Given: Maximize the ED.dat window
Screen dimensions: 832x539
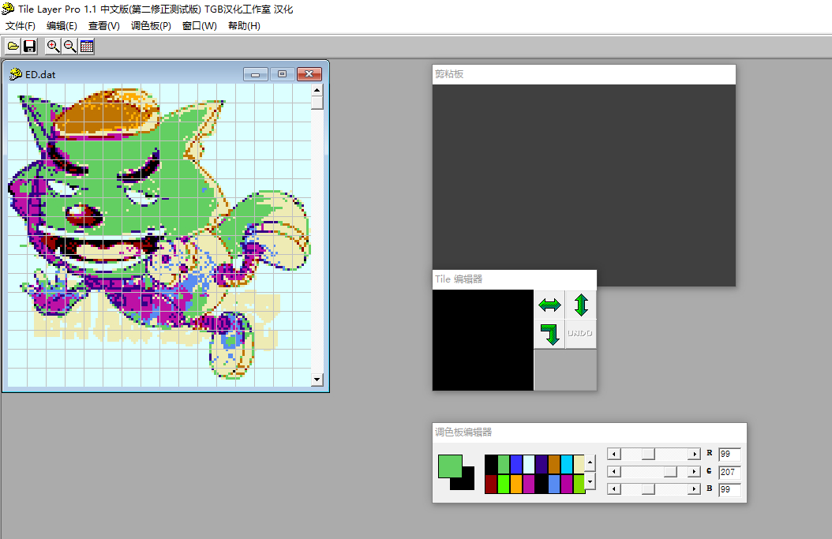Looking at the screenshot, I should tap(283, 74).
